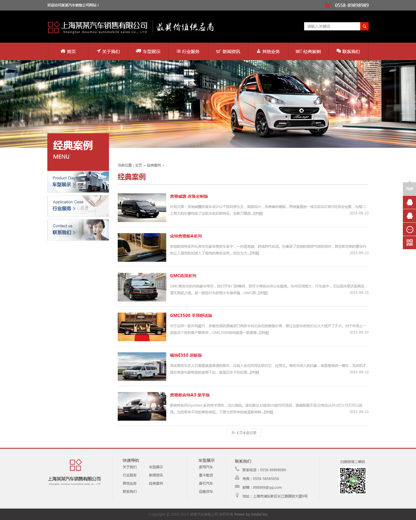The width and height of the screenshot is (416, 520).
Task: Open the second QQ chat icon in side panel
Action: [x=409, y=216]
